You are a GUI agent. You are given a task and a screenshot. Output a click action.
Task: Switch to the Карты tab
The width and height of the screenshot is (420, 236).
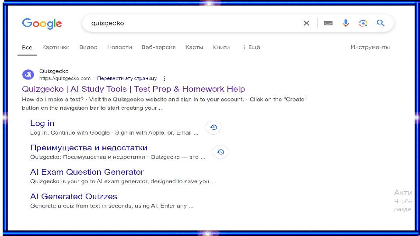(194, 47)
